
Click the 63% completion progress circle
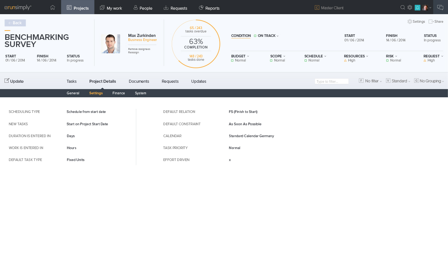coord(196,44)
